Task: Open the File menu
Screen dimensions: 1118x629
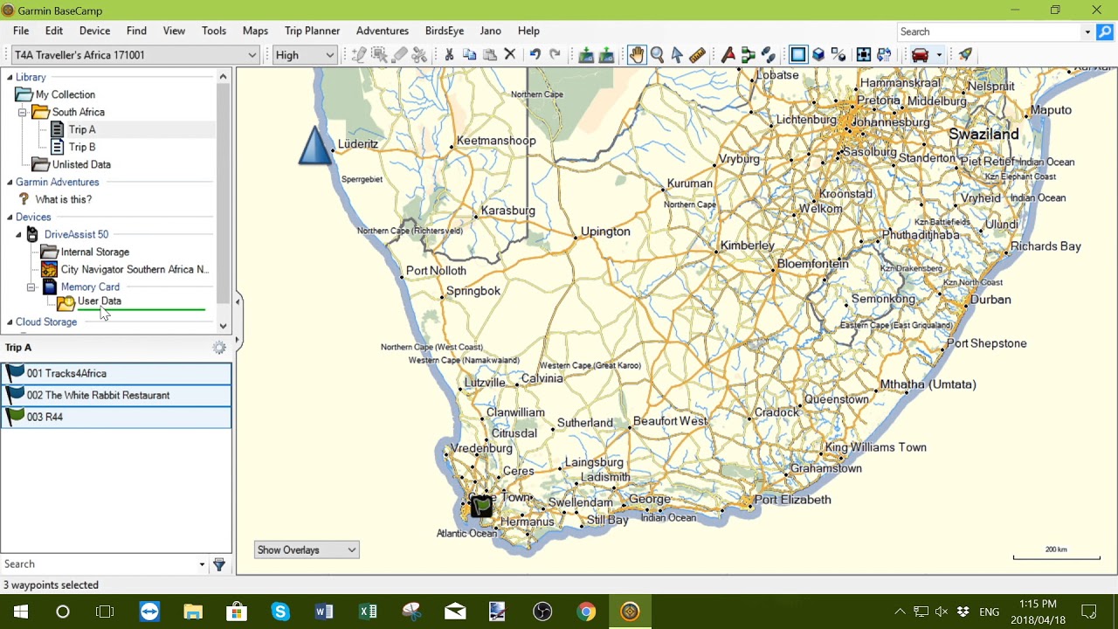Action: (x=21, y=31)
